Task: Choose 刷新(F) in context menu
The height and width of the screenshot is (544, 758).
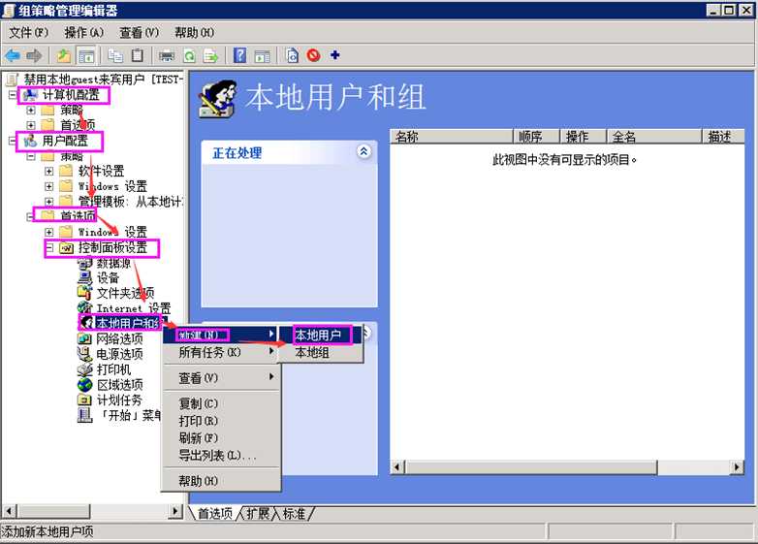Action: (x=221, y=438)
